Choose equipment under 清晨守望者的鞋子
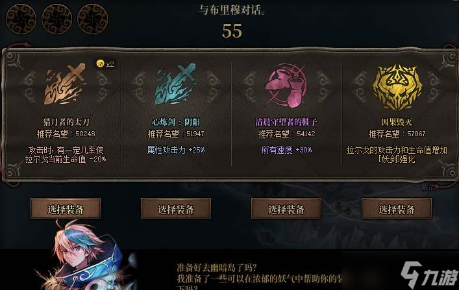The image size is (459, 290). coord(286,209)
